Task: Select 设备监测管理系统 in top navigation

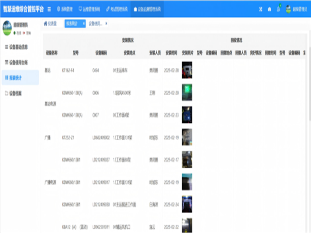Action: click(x=147, y=9)
